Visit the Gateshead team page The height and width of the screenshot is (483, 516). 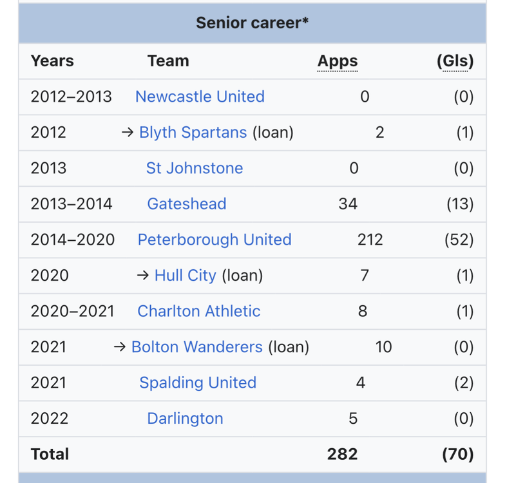click(187, 204)
